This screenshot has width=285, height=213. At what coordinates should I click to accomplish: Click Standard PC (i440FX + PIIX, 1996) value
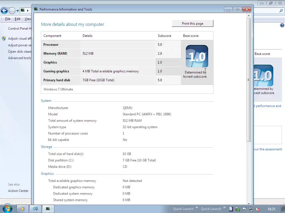147,114
